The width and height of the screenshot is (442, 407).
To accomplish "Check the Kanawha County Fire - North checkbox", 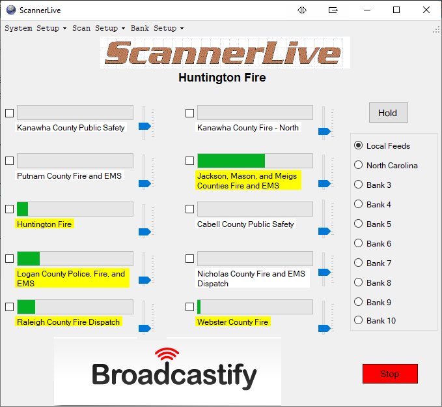I will click(189, 113).
